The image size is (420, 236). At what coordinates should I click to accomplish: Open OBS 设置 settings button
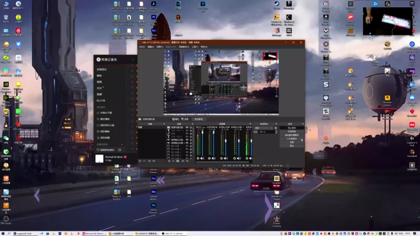pos(292,142)
